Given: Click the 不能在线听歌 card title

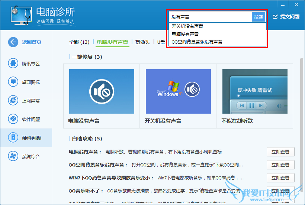Looking at the screenshot, I should [237, 121].
